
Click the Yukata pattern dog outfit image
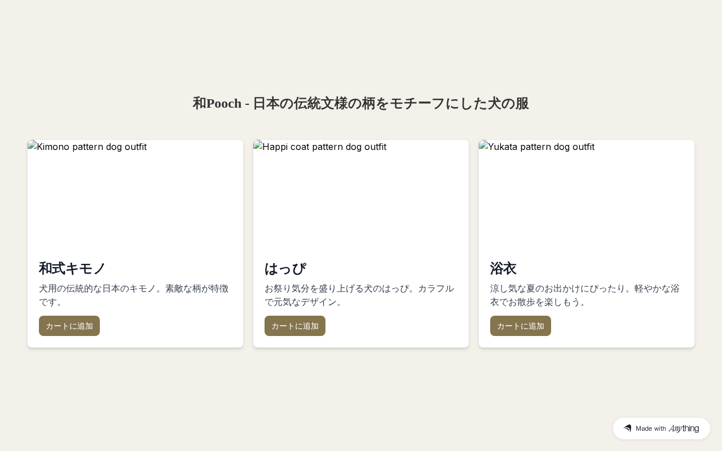point(587,194)
